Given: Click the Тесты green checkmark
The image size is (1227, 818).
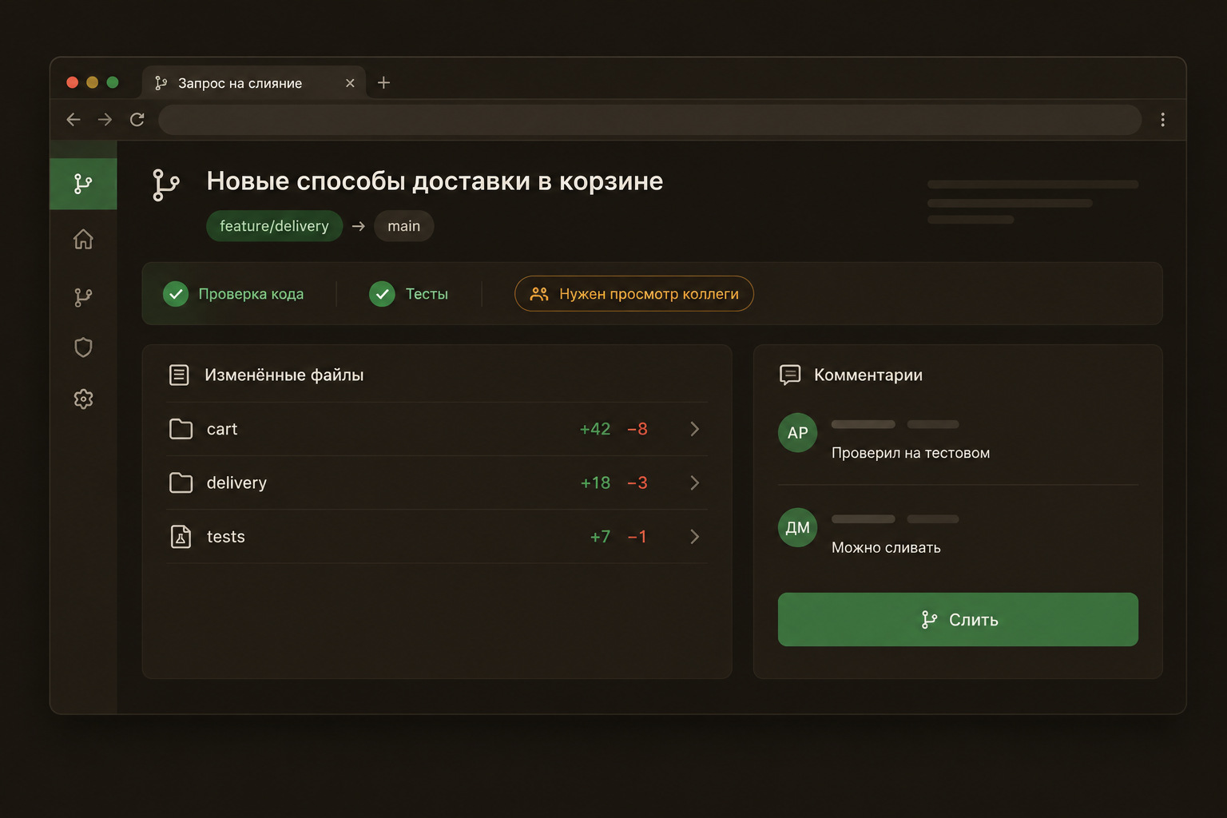Looking at the screenshot, I should click(382, 294).
